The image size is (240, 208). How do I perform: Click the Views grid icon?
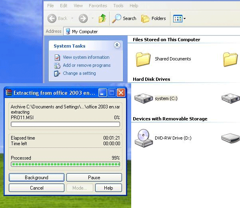coord(178,19)
